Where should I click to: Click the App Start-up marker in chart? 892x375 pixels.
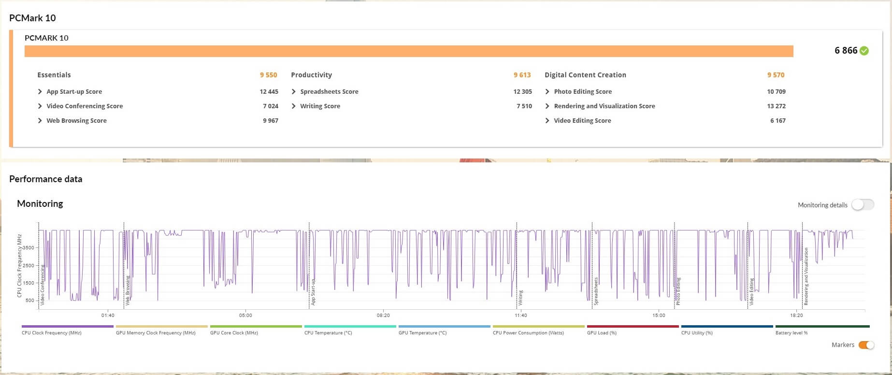(313, 291)
